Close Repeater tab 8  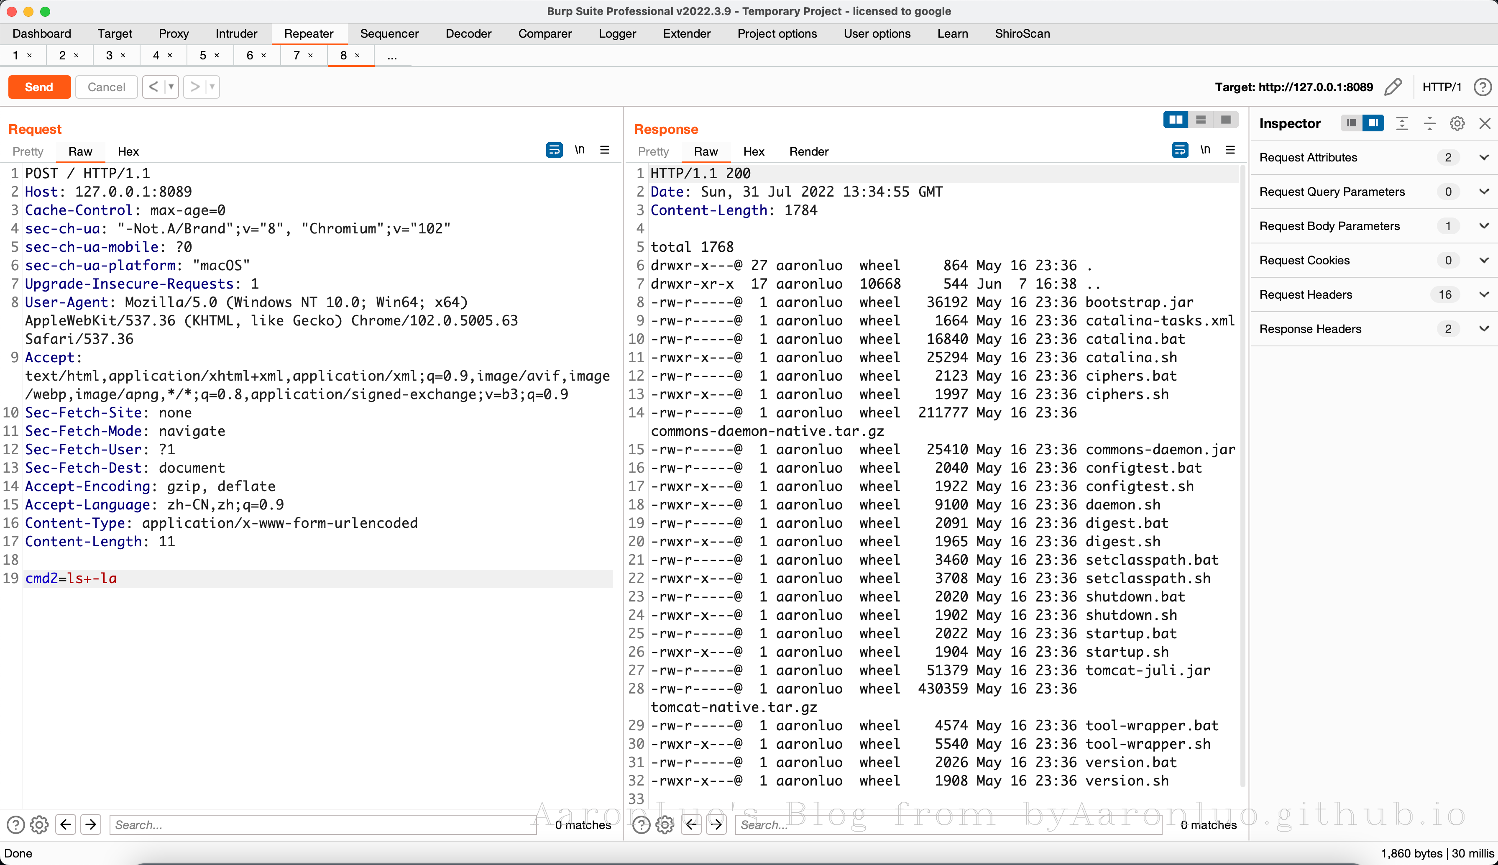click(358, 55)
